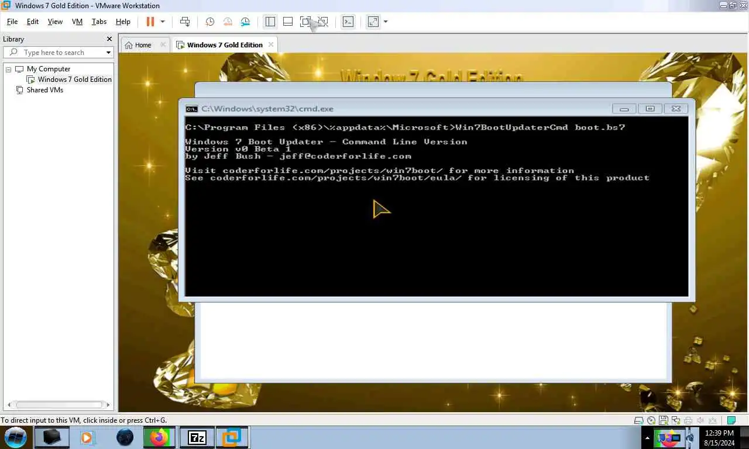Screen dimensions: 749x449
Task: Open the Help menu
Action: coord(123,22)
